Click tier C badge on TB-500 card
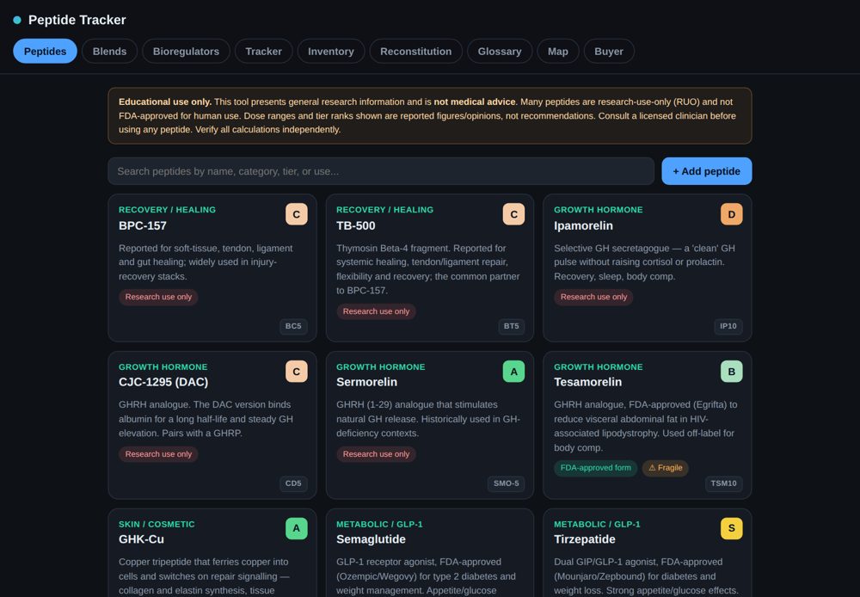This screenshot has width=860, height=597. click(x=514, y=214)
